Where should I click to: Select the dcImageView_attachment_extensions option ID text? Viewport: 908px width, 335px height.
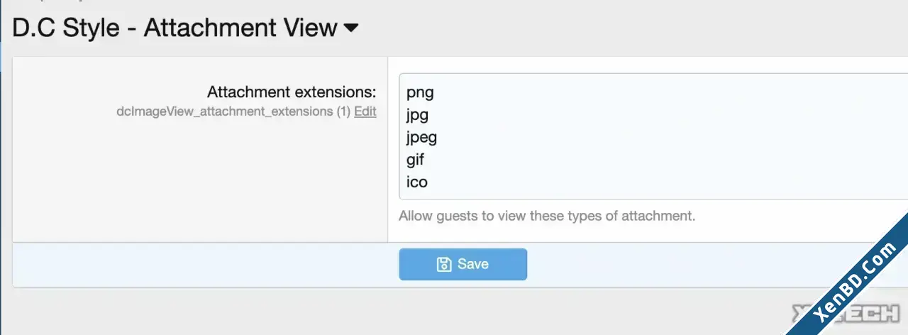(225, 111)
